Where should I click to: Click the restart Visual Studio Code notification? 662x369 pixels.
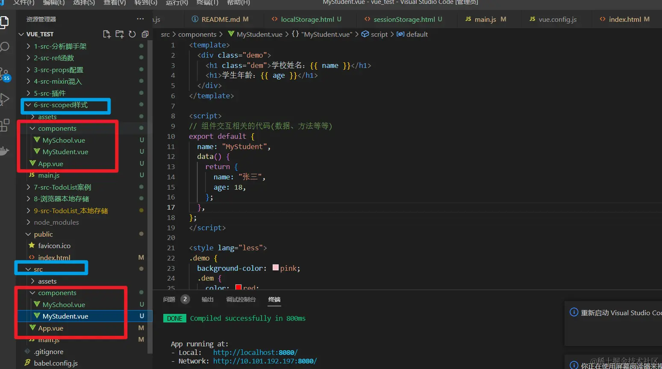613,323
